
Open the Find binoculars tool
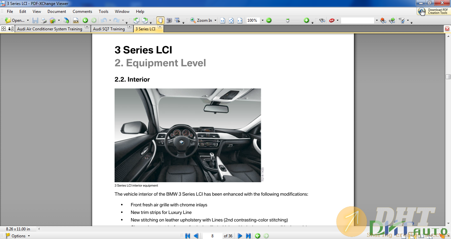pyautogui.click(x=322, y=20)
